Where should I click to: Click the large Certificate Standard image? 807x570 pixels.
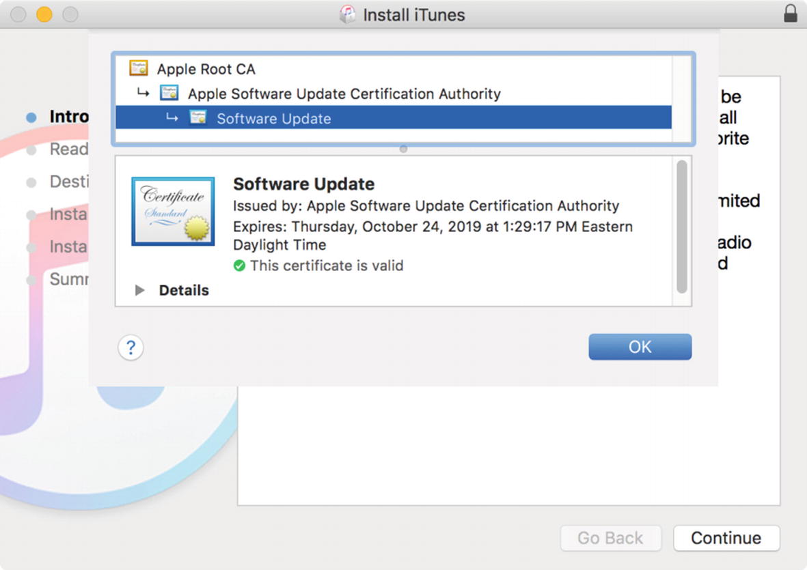pyautogui.click(x=173, y=211)
